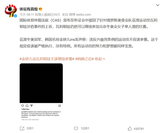Image resolution: width=164 pixels, height=133 pixels.
Task: Click the repost share icon
Action: [x=22, y=129]
